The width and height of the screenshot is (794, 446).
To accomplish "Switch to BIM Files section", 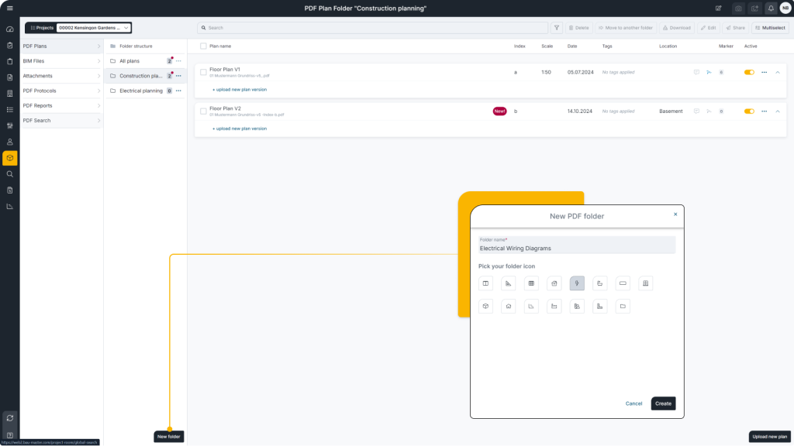I will point(60,60).
